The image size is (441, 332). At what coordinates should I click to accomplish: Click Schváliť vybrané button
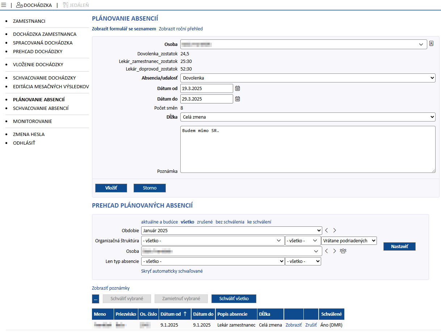click(127, 299)
